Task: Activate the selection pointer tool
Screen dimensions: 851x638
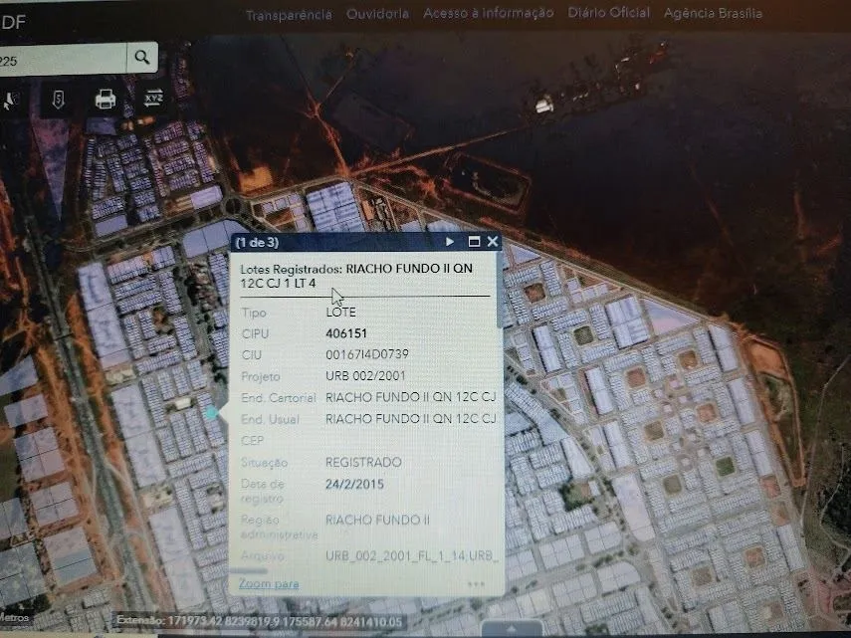Action: 10,101
